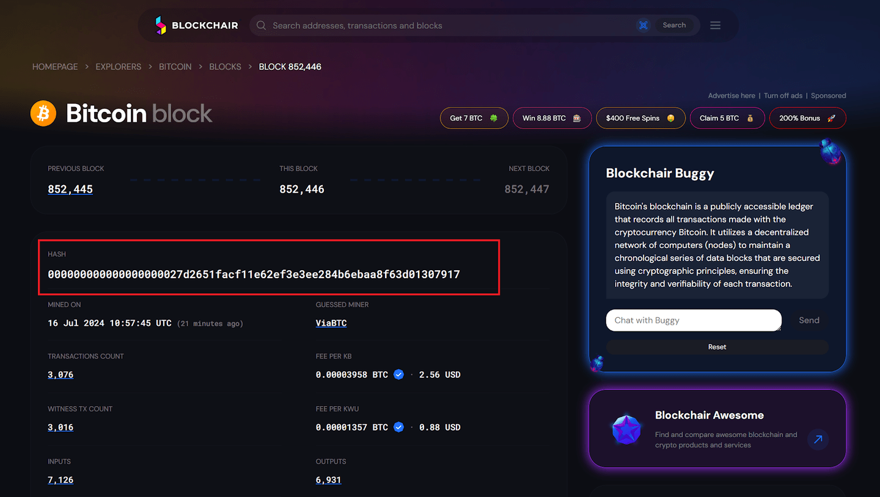Click the verified checkmark badge next to fee per KB
Image resolution: width=880 pixels, height=497 pixels.
point(398,374)
